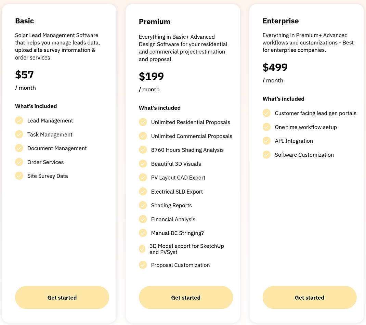Click the Proposal Customization feature entry
366x325 pixels.
[180, 265]
